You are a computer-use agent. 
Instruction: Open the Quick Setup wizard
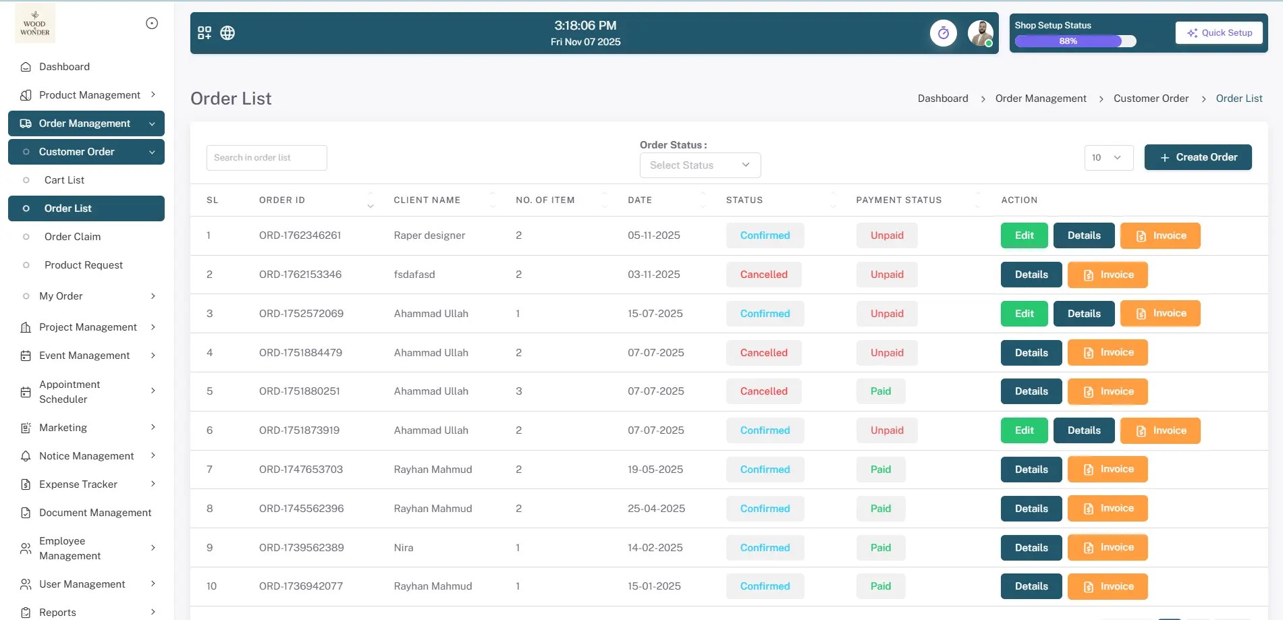pos(1219,32)
